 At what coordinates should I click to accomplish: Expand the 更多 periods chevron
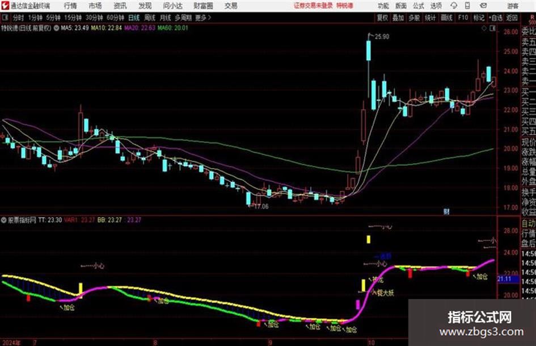pos(209,18)
